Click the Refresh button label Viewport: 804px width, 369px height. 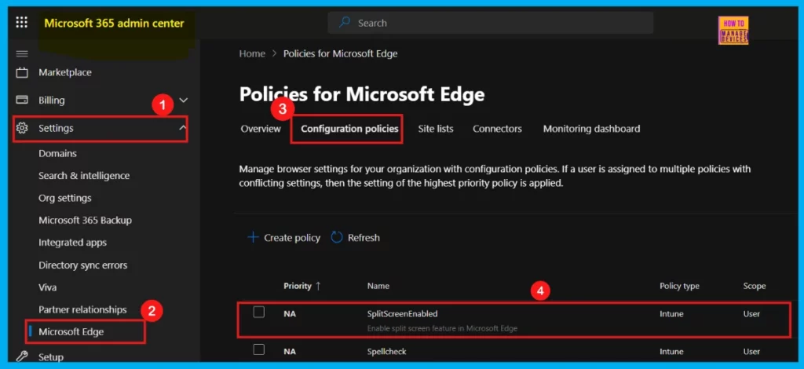[x=364, y=237]
